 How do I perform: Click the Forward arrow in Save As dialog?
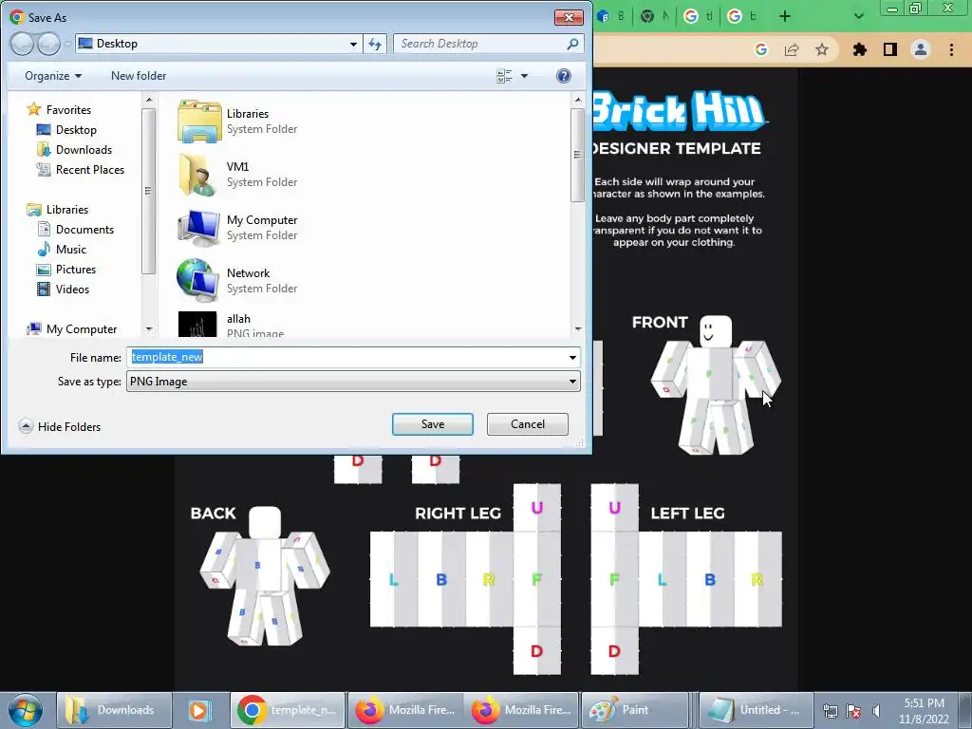coord(49,44)
